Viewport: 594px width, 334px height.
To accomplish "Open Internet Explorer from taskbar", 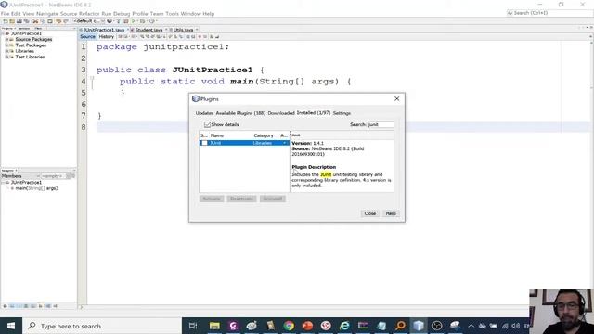I will [x=344, y=326].
